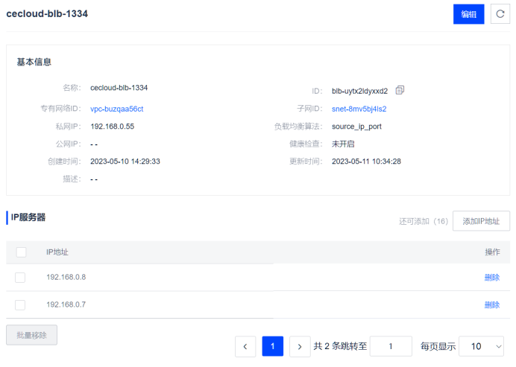The height and width of the screenshot is (367, 516).
Task: Select page 1 in pagination
Action: click(272, 346)
